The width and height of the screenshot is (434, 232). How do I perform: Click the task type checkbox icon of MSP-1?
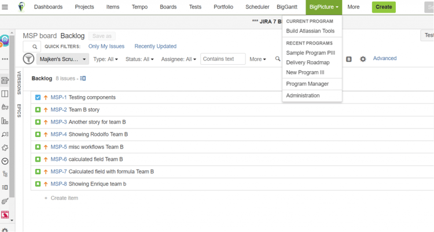[x=38, y=97]
